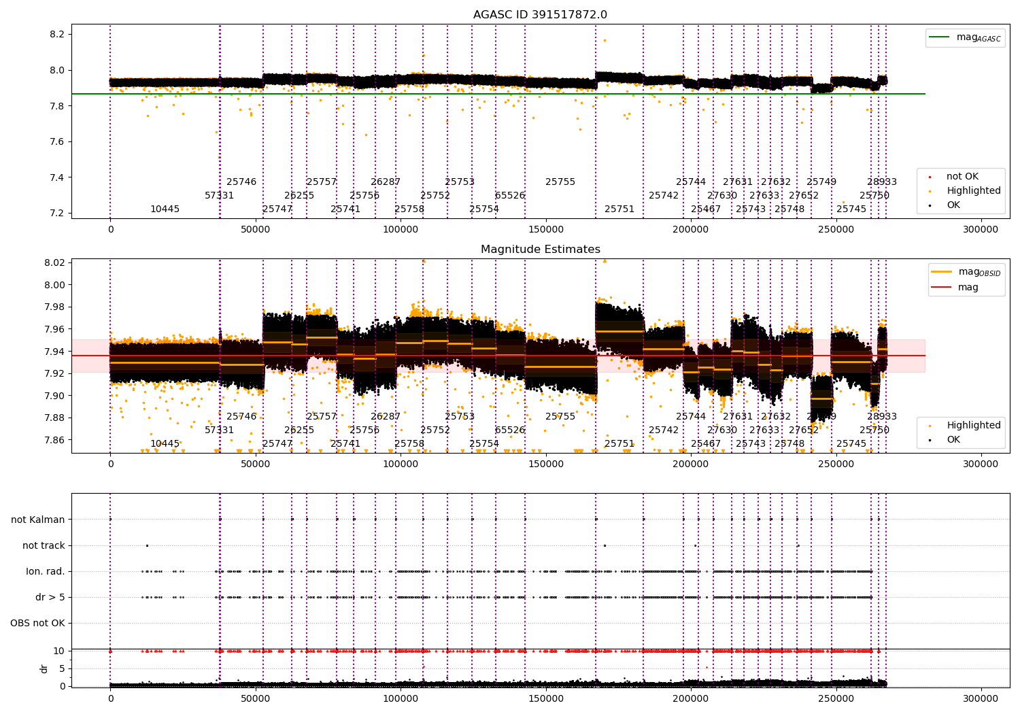Click obsid label '25745' in the top plot
The image size is (1020, 714).
(851, 209)
